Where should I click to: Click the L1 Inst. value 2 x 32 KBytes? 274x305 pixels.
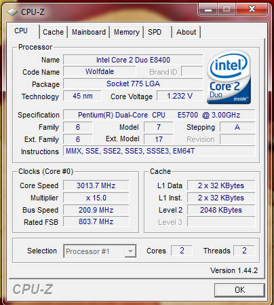coord(221,198)
